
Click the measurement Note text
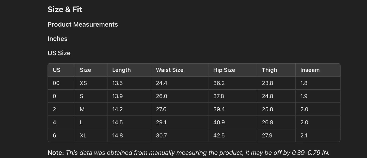(188, 153)
